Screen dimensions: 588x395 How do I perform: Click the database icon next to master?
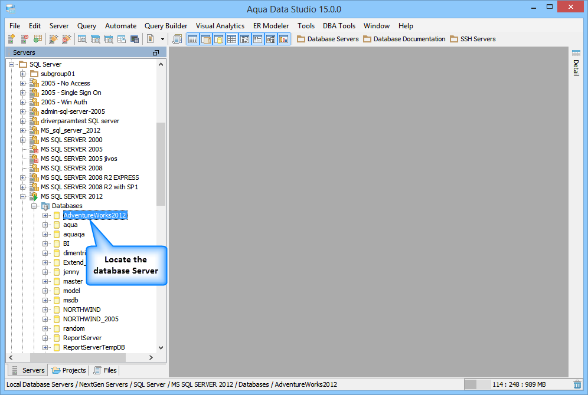tap(57, 281)
